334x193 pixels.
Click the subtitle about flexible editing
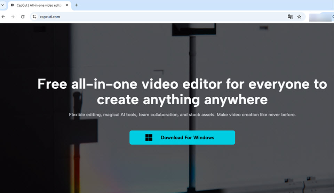(182, 115)
